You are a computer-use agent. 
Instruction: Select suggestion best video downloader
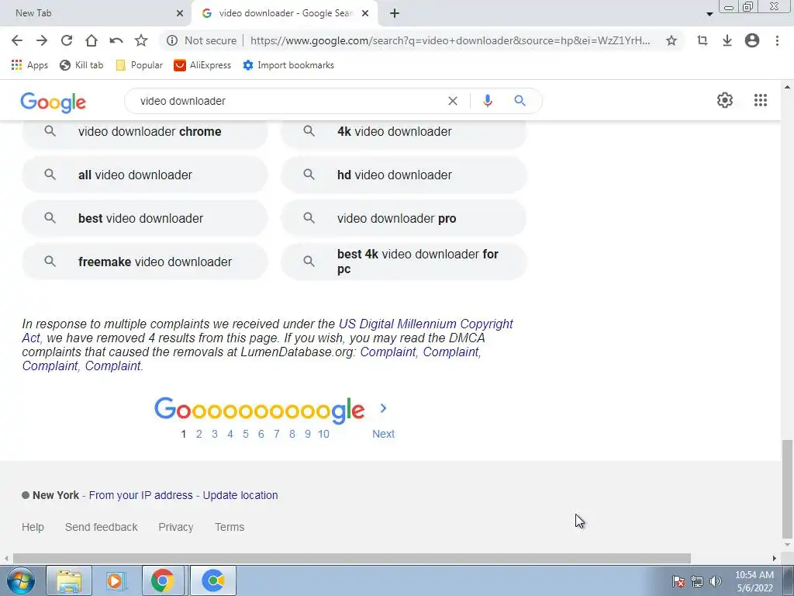(x=144, y=218)
